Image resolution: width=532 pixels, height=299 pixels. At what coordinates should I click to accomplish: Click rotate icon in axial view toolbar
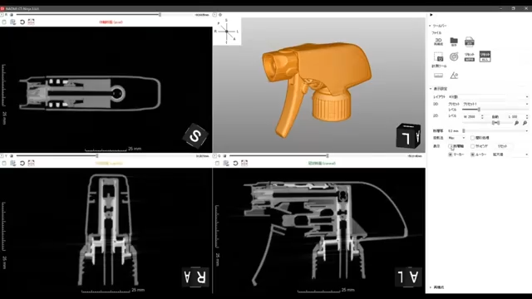pyautogui.click(x=22, y=22)
